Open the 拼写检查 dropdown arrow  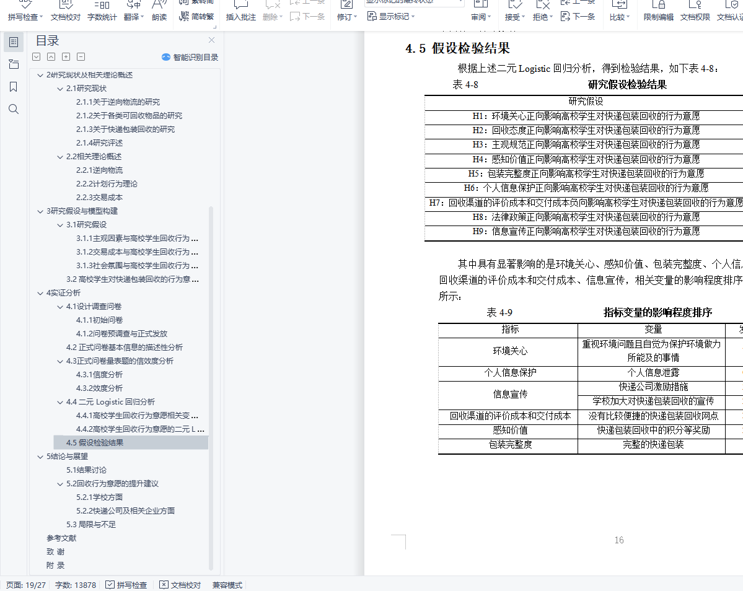[x=42, y=17]
